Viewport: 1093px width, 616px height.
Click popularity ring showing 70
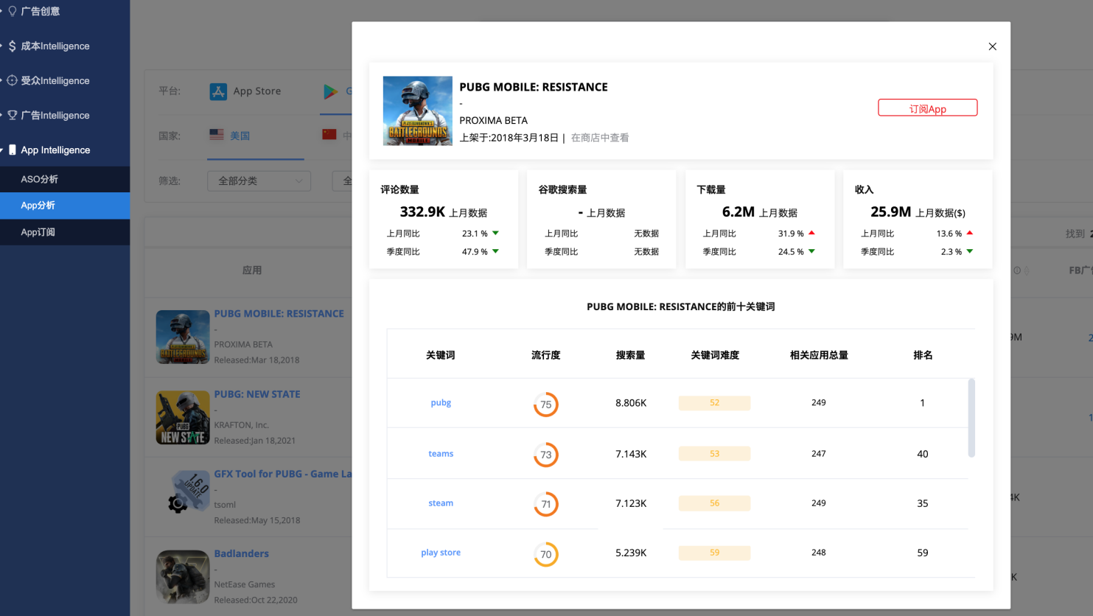point(545,554)
